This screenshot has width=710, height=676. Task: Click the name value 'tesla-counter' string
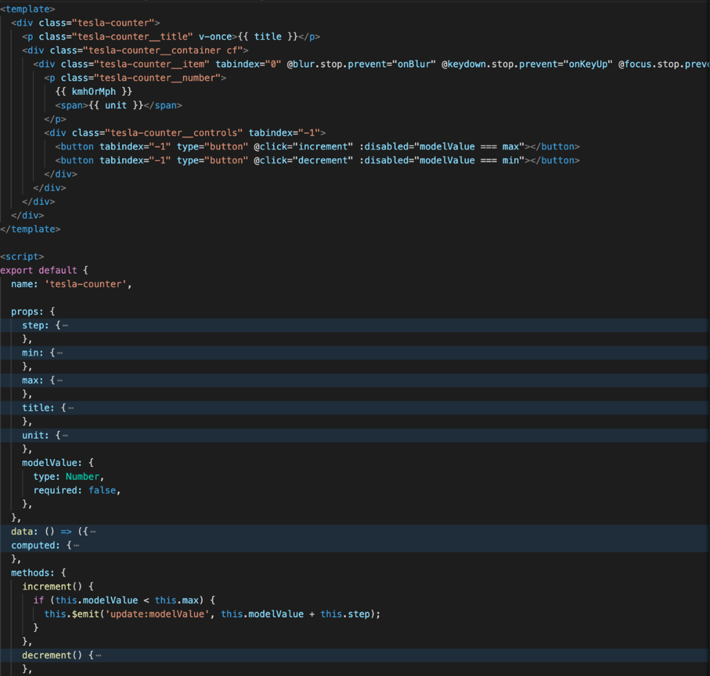point(85,284)
